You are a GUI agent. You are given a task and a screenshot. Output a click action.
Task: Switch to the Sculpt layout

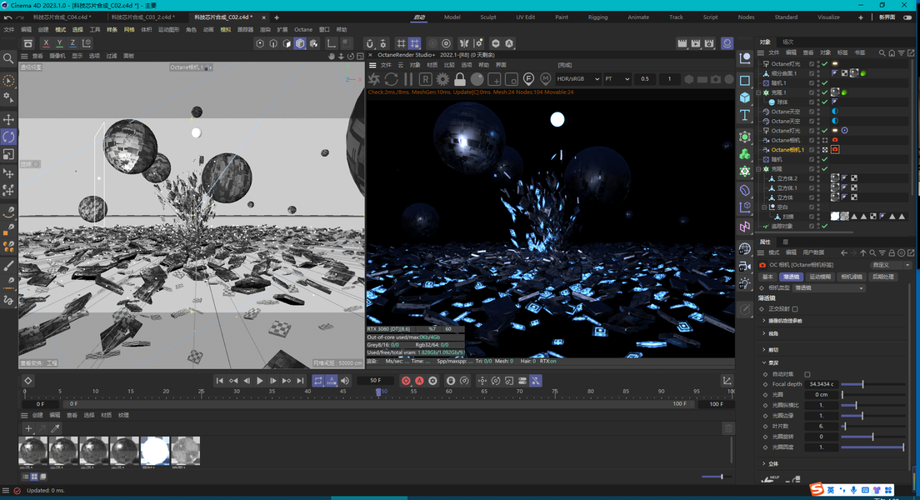coord(488,17)
